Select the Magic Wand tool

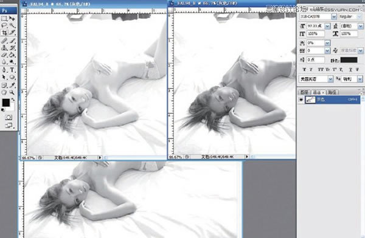pos(12,25)
